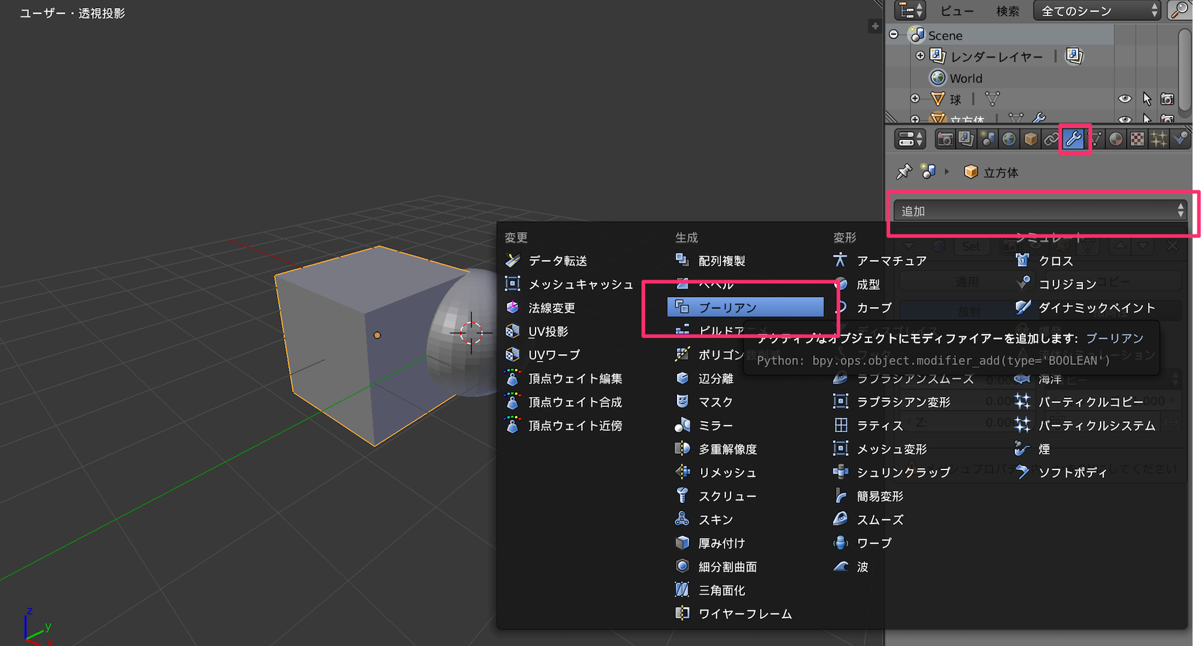1201x646 pixels.
Task: Open the 検索 menu in outliner
Action: pyautogui.click(x=1008, y=11)
